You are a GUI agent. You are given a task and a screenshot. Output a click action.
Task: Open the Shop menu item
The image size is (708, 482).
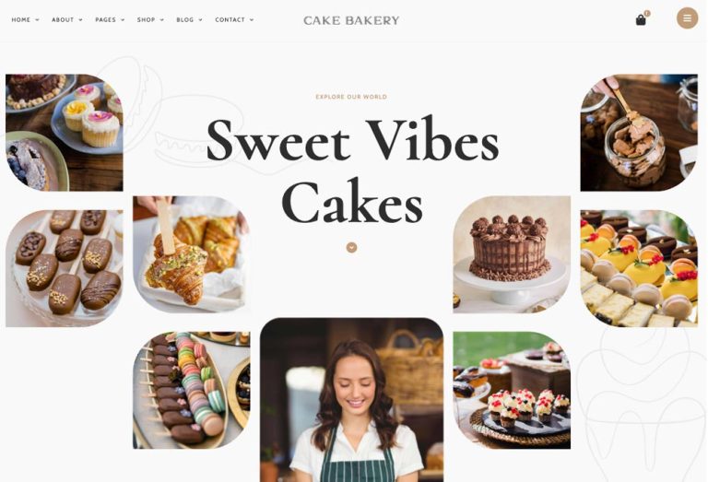click(x=146, y=20)
